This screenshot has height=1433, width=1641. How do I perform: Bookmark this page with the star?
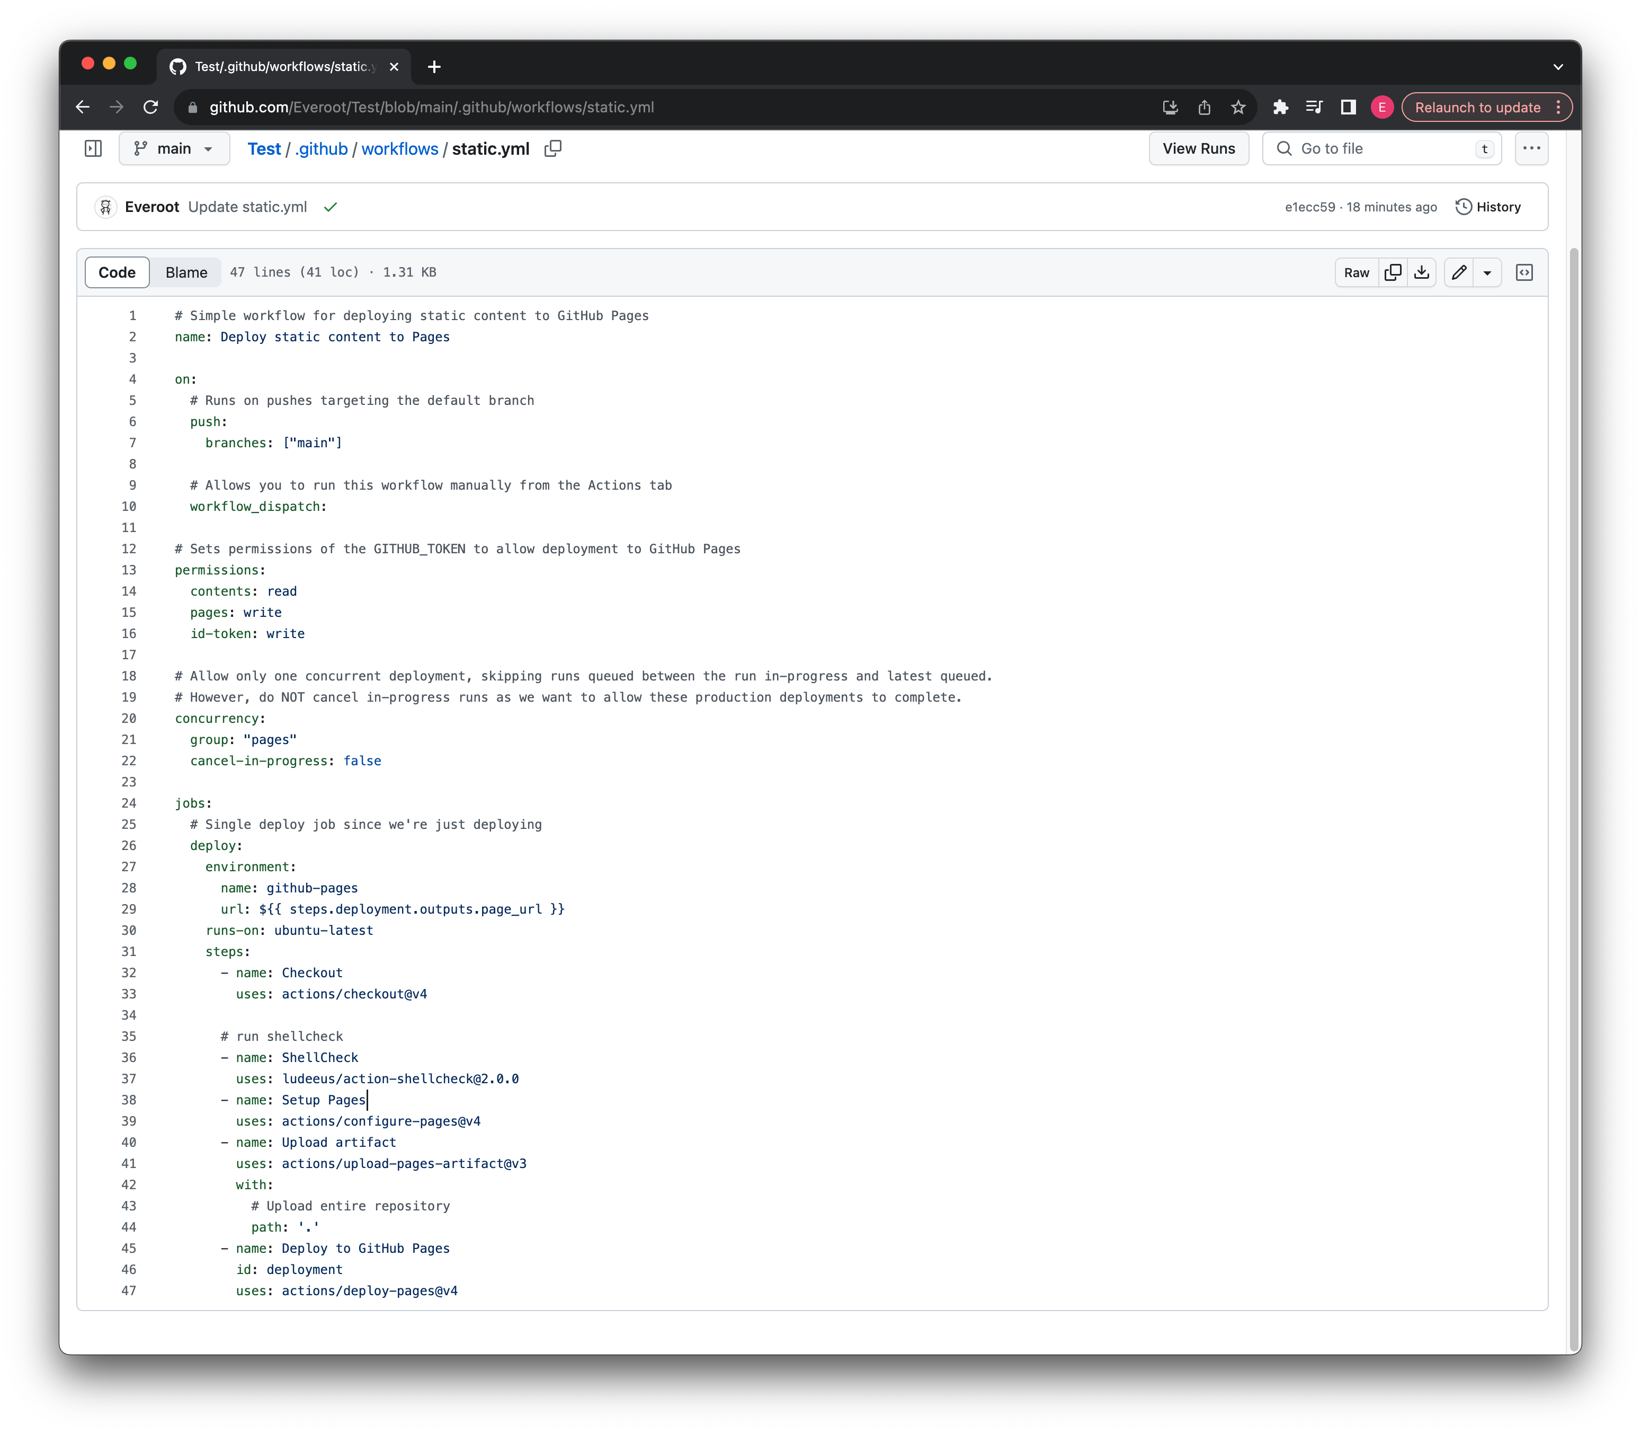tap(1238, 107)
